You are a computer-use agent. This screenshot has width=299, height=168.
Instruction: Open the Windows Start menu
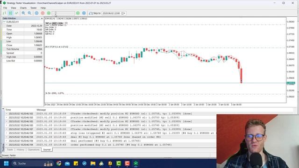tap(6, 163)
